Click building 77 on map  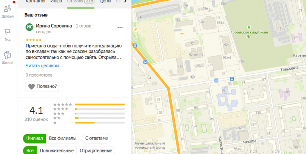(192, 43)
